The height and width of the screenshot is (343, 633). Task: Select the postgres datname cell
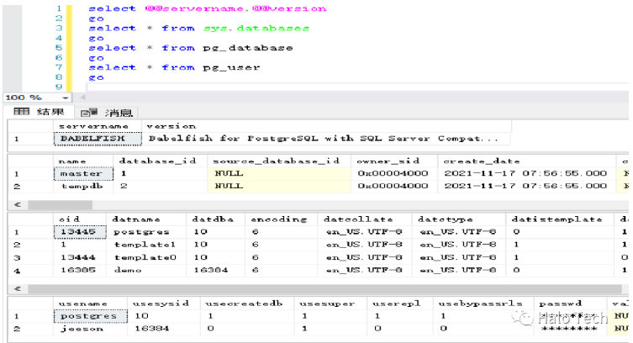146,232
